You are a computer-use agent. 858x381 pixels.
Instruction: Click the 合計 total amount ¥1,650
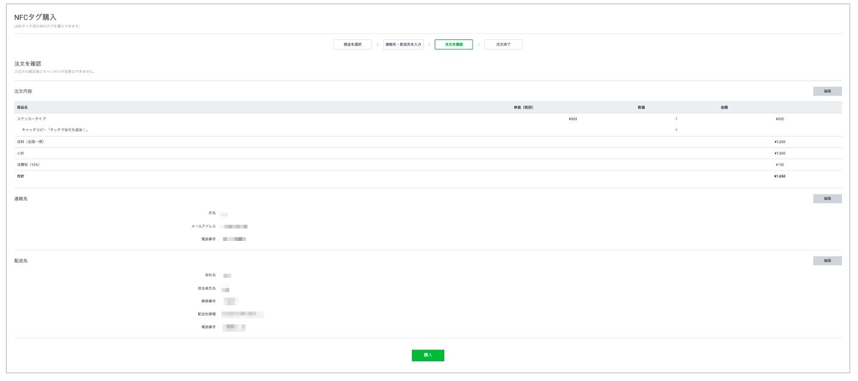click(x=779, y=176)
